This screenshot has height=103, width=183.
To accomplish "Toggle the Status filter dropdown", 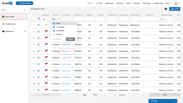I will click(x=55, y=19).
